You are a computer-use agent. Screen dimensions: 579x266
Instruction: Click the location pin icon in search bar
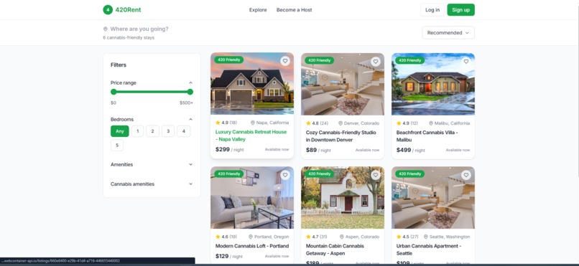pos(105,29)
